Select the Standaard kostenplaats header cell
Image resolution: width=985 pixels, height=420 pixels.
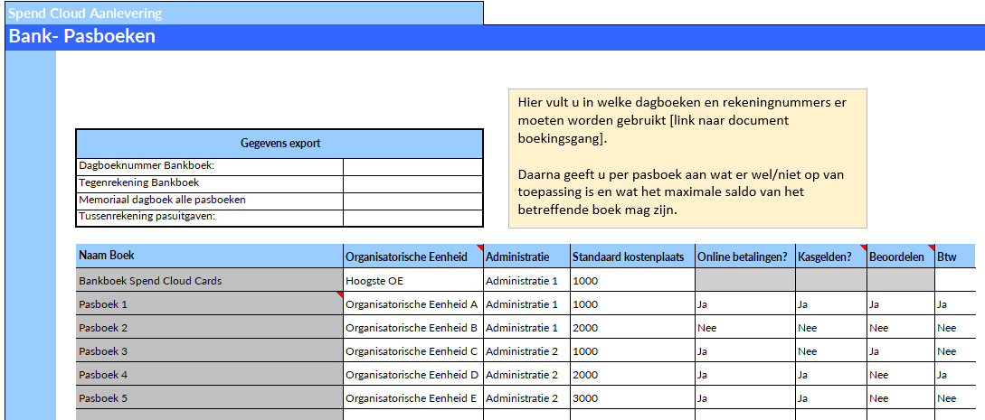(x=631, y=257)
